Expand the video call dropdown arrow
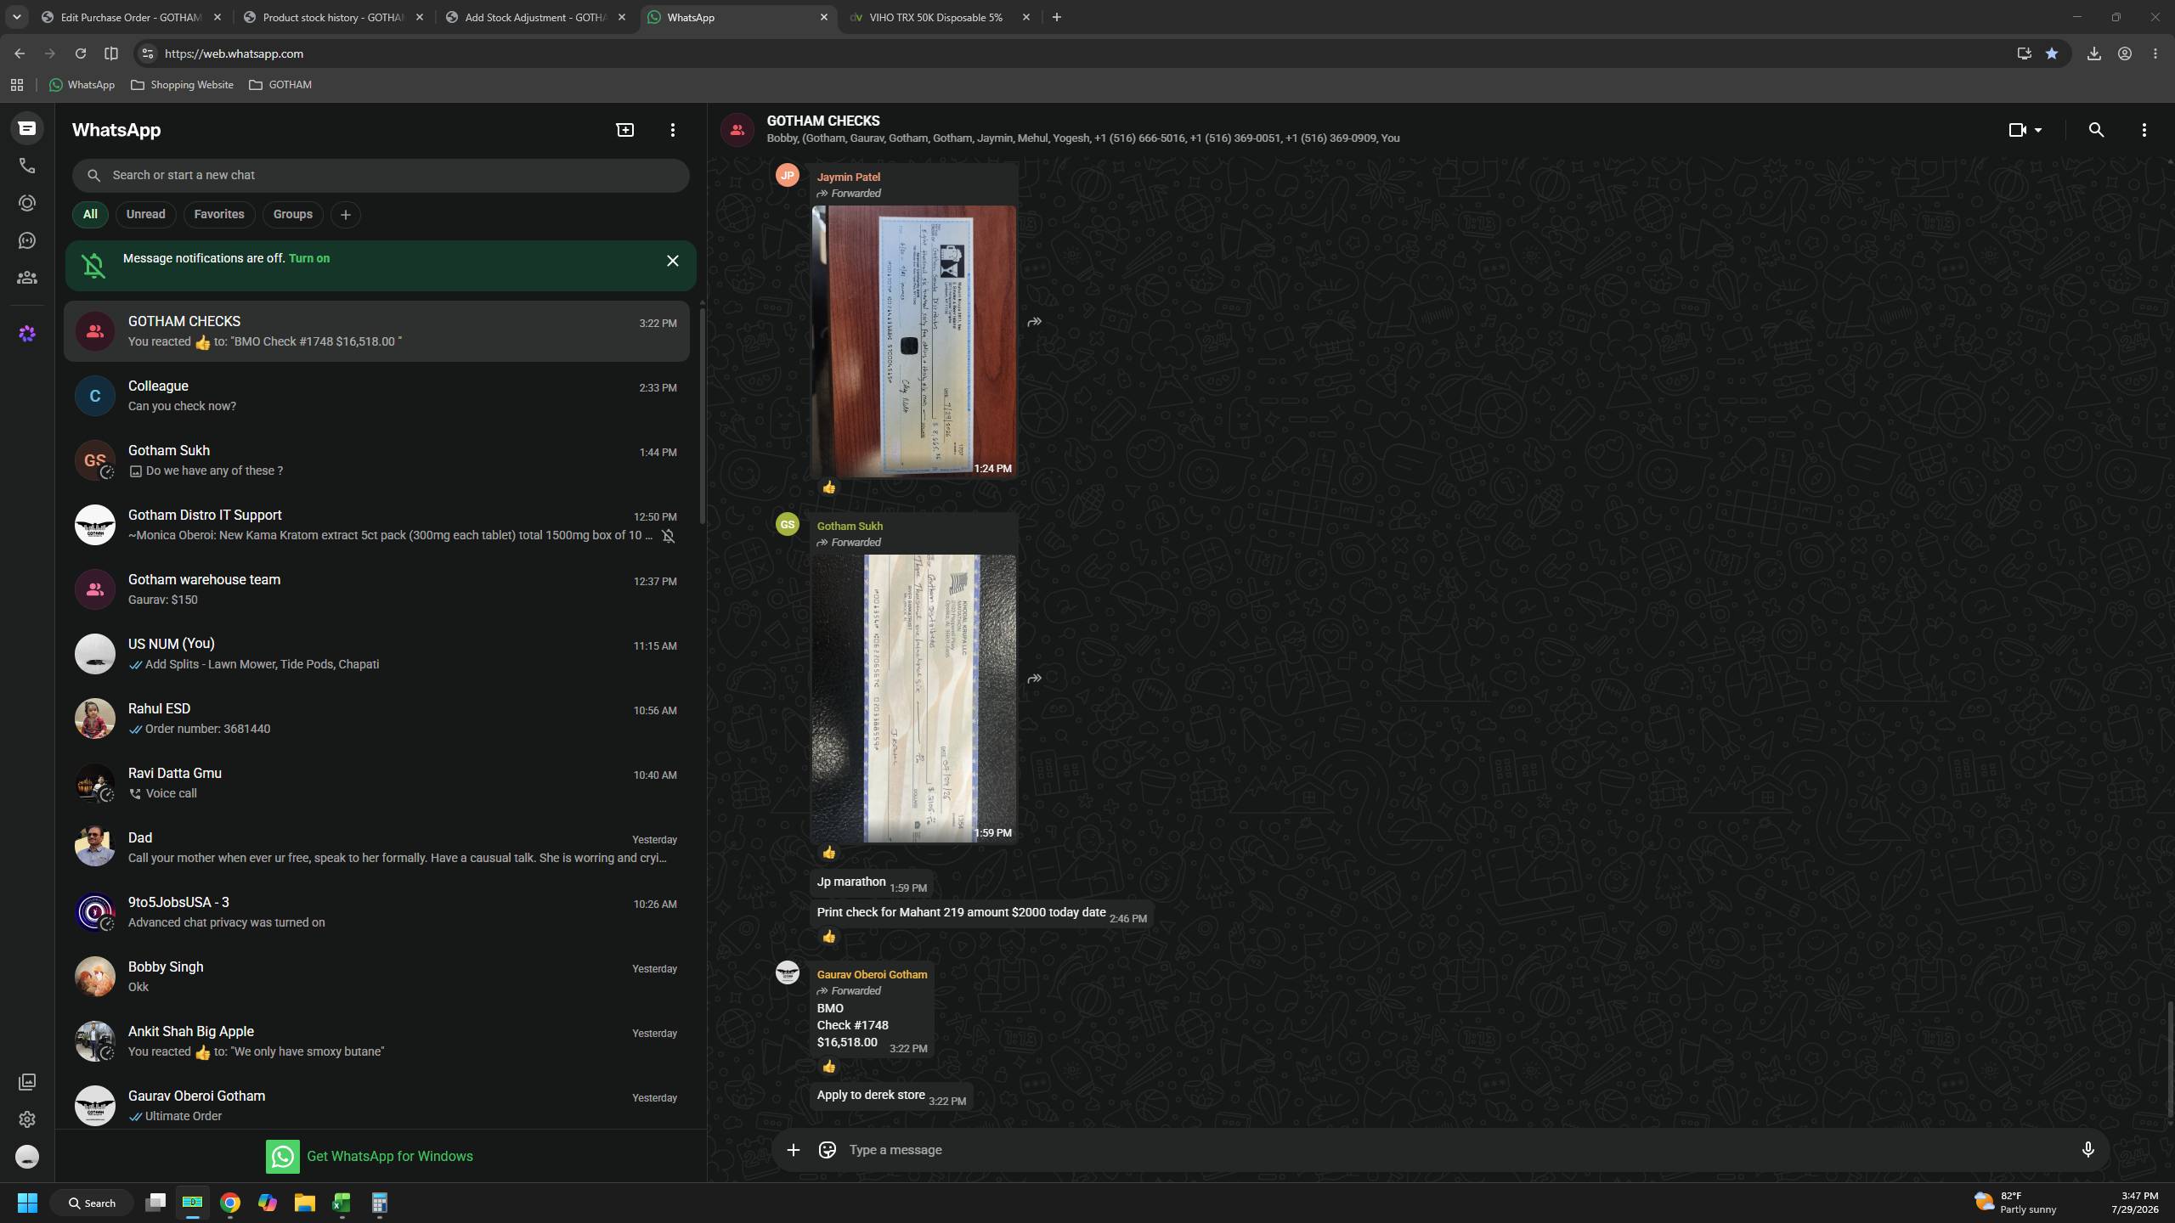This screenshot has width=2175, height=1223. [x=2038, y=130]
